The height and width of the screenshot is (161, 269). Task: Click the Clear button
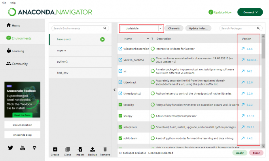pos(256,153)
